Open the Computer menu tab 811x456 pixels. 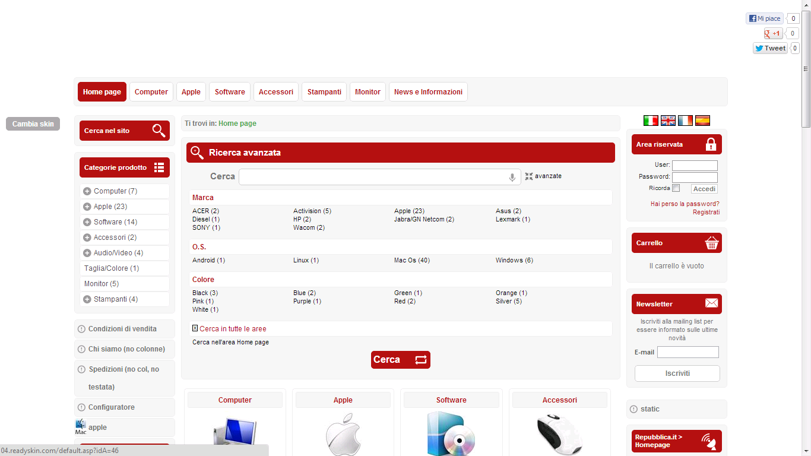pos(151,92)
